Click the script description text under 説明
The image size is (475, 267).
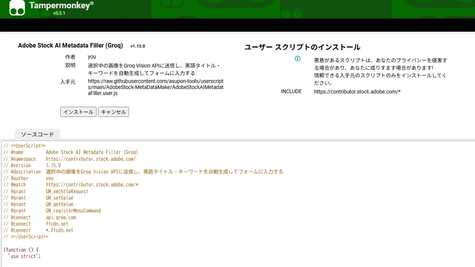(154, 69)
